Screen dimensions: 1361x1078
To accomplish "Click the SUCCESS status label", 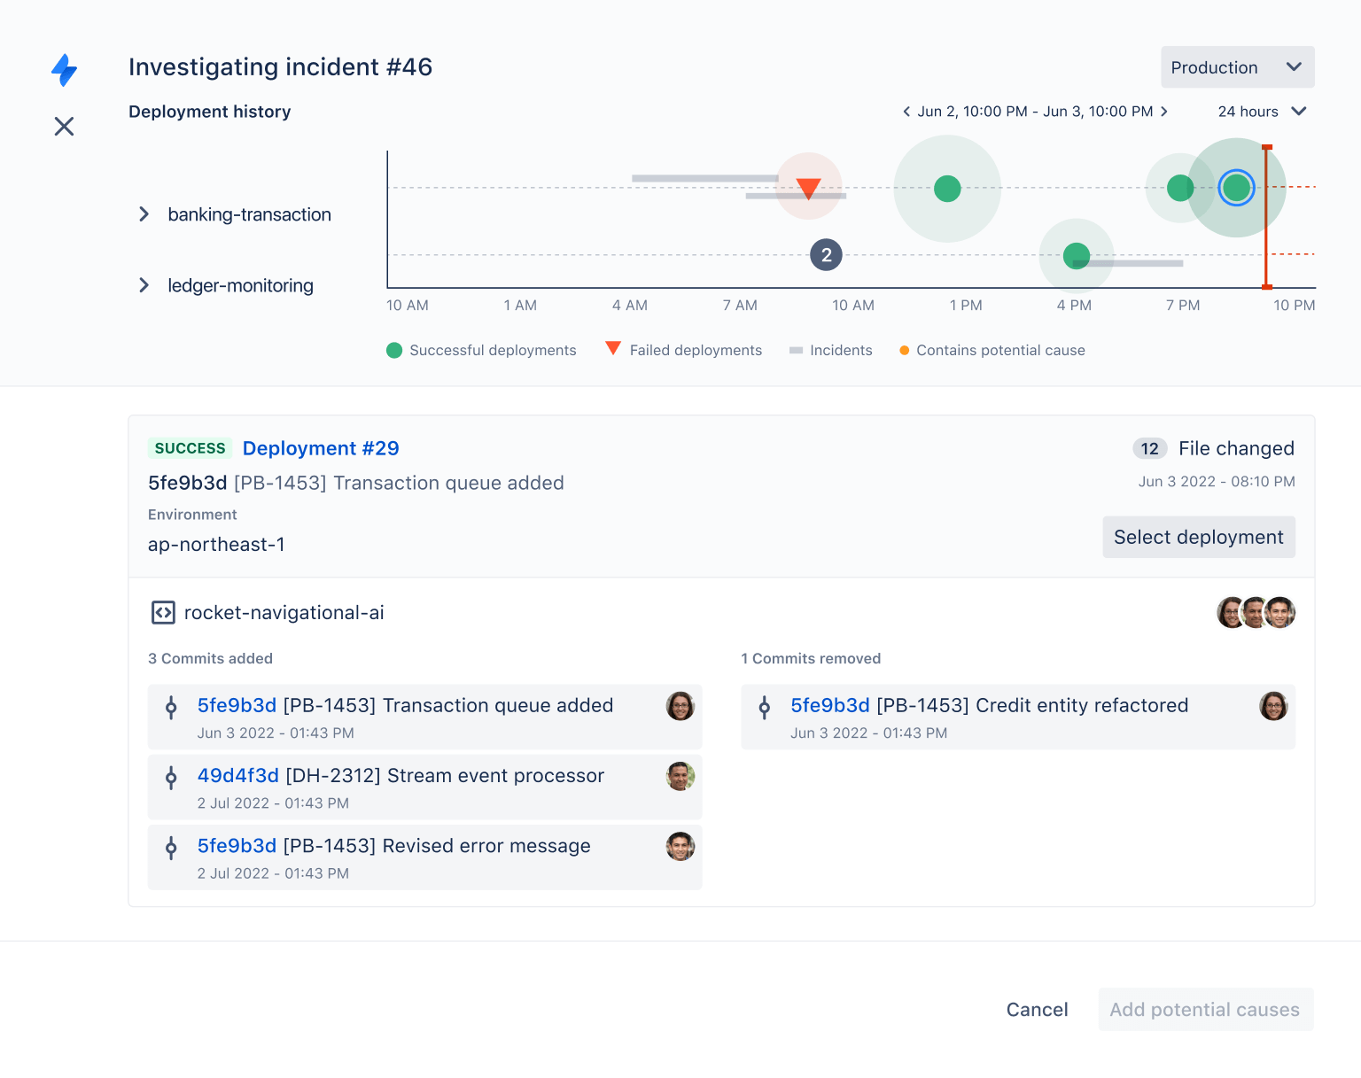I will point(190,448).
